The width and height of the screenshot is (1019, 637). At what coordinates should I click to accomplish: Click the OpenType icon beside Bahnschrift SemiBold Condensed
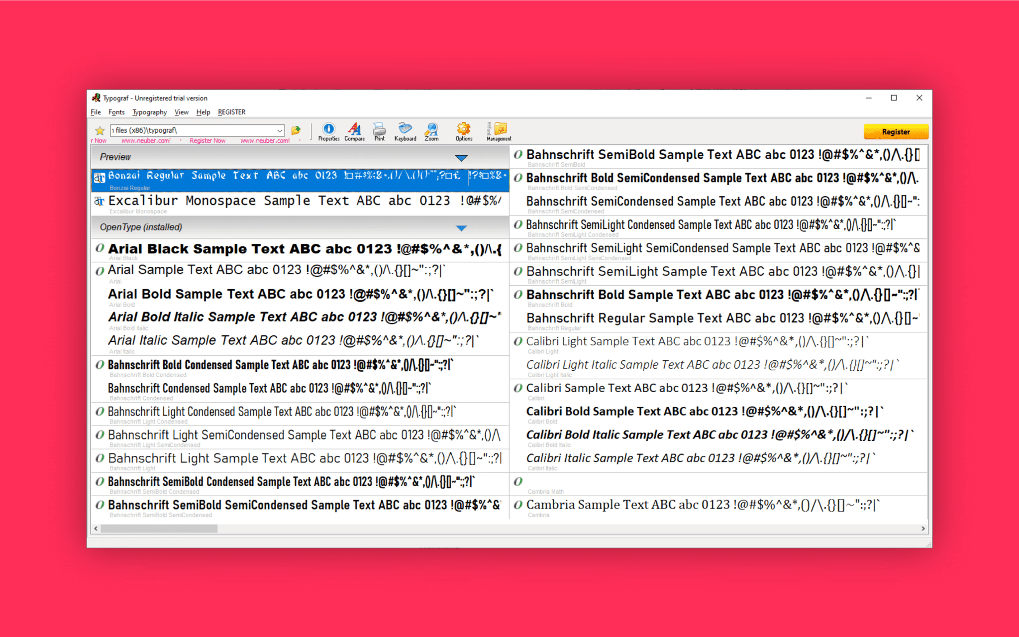[x=100, y=481]
